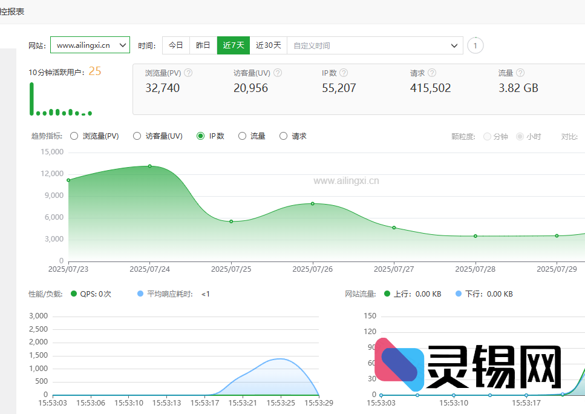The height and width of the screenshot is (414, 585).
Task: Open website selector www.ailingxi.cn dropdown
Action: 90,45
